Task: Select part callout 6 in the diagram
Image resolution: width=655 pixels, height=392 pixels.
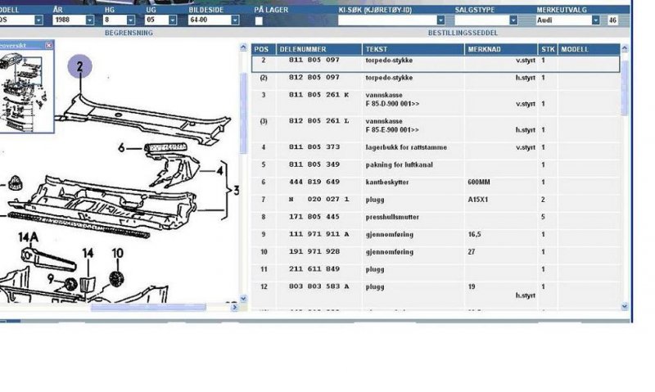Action: (x=122, y=148)
